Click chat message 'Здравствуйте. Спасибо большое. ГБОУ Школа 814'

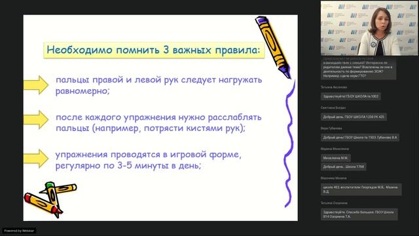(359, 214)
